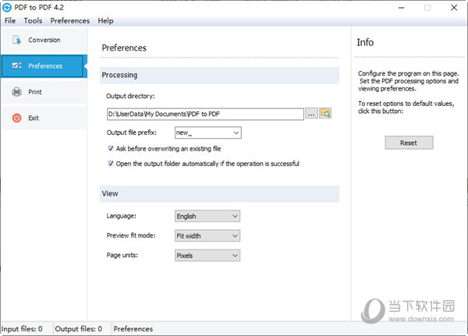Open the Preferences menu in menu bar
468x336 pixels.
tap(70, 20)
